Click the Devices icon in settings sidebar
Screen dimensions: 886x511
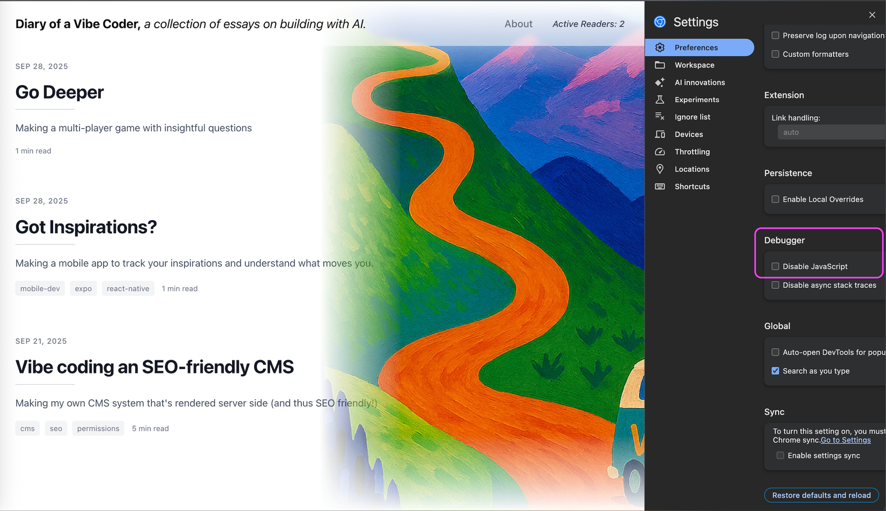click(660, 135)
